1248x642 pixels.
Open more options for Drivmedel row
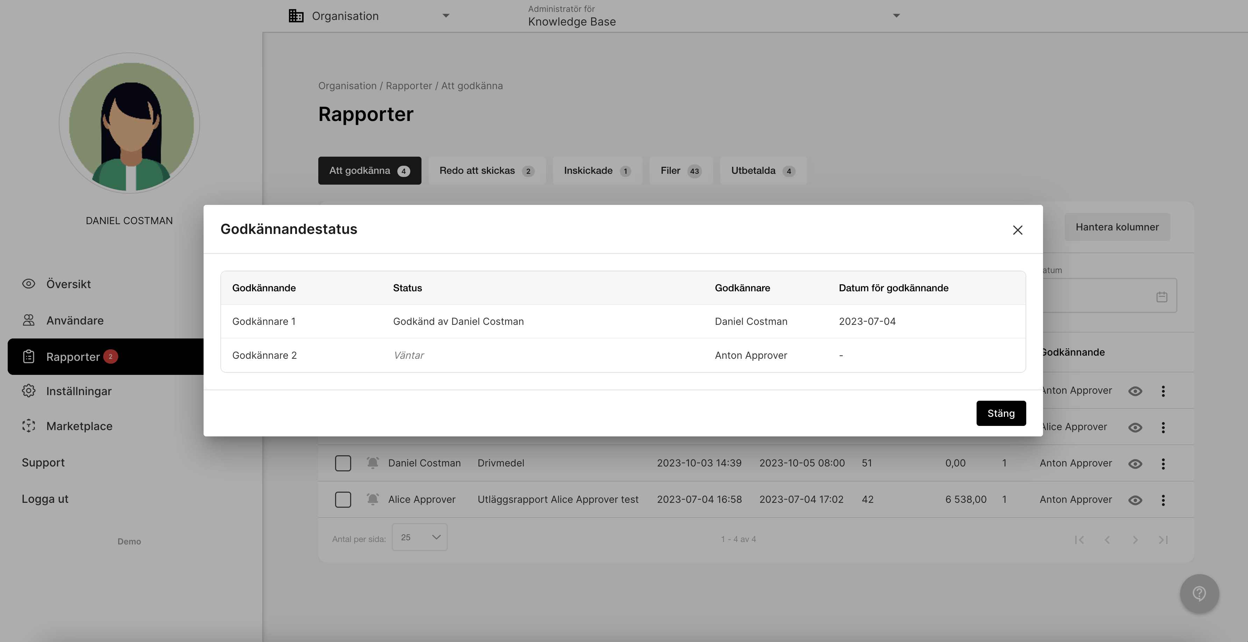pos(1163,463)
